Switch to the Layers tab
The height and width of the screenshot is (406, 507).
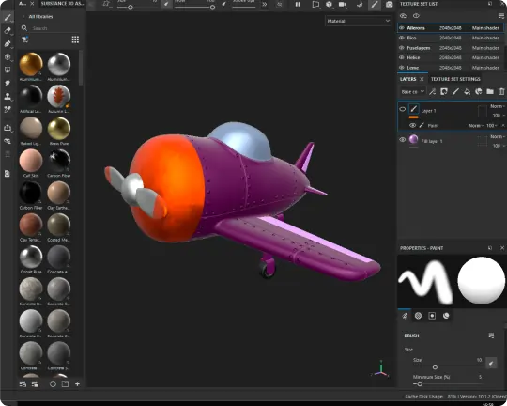407,79
